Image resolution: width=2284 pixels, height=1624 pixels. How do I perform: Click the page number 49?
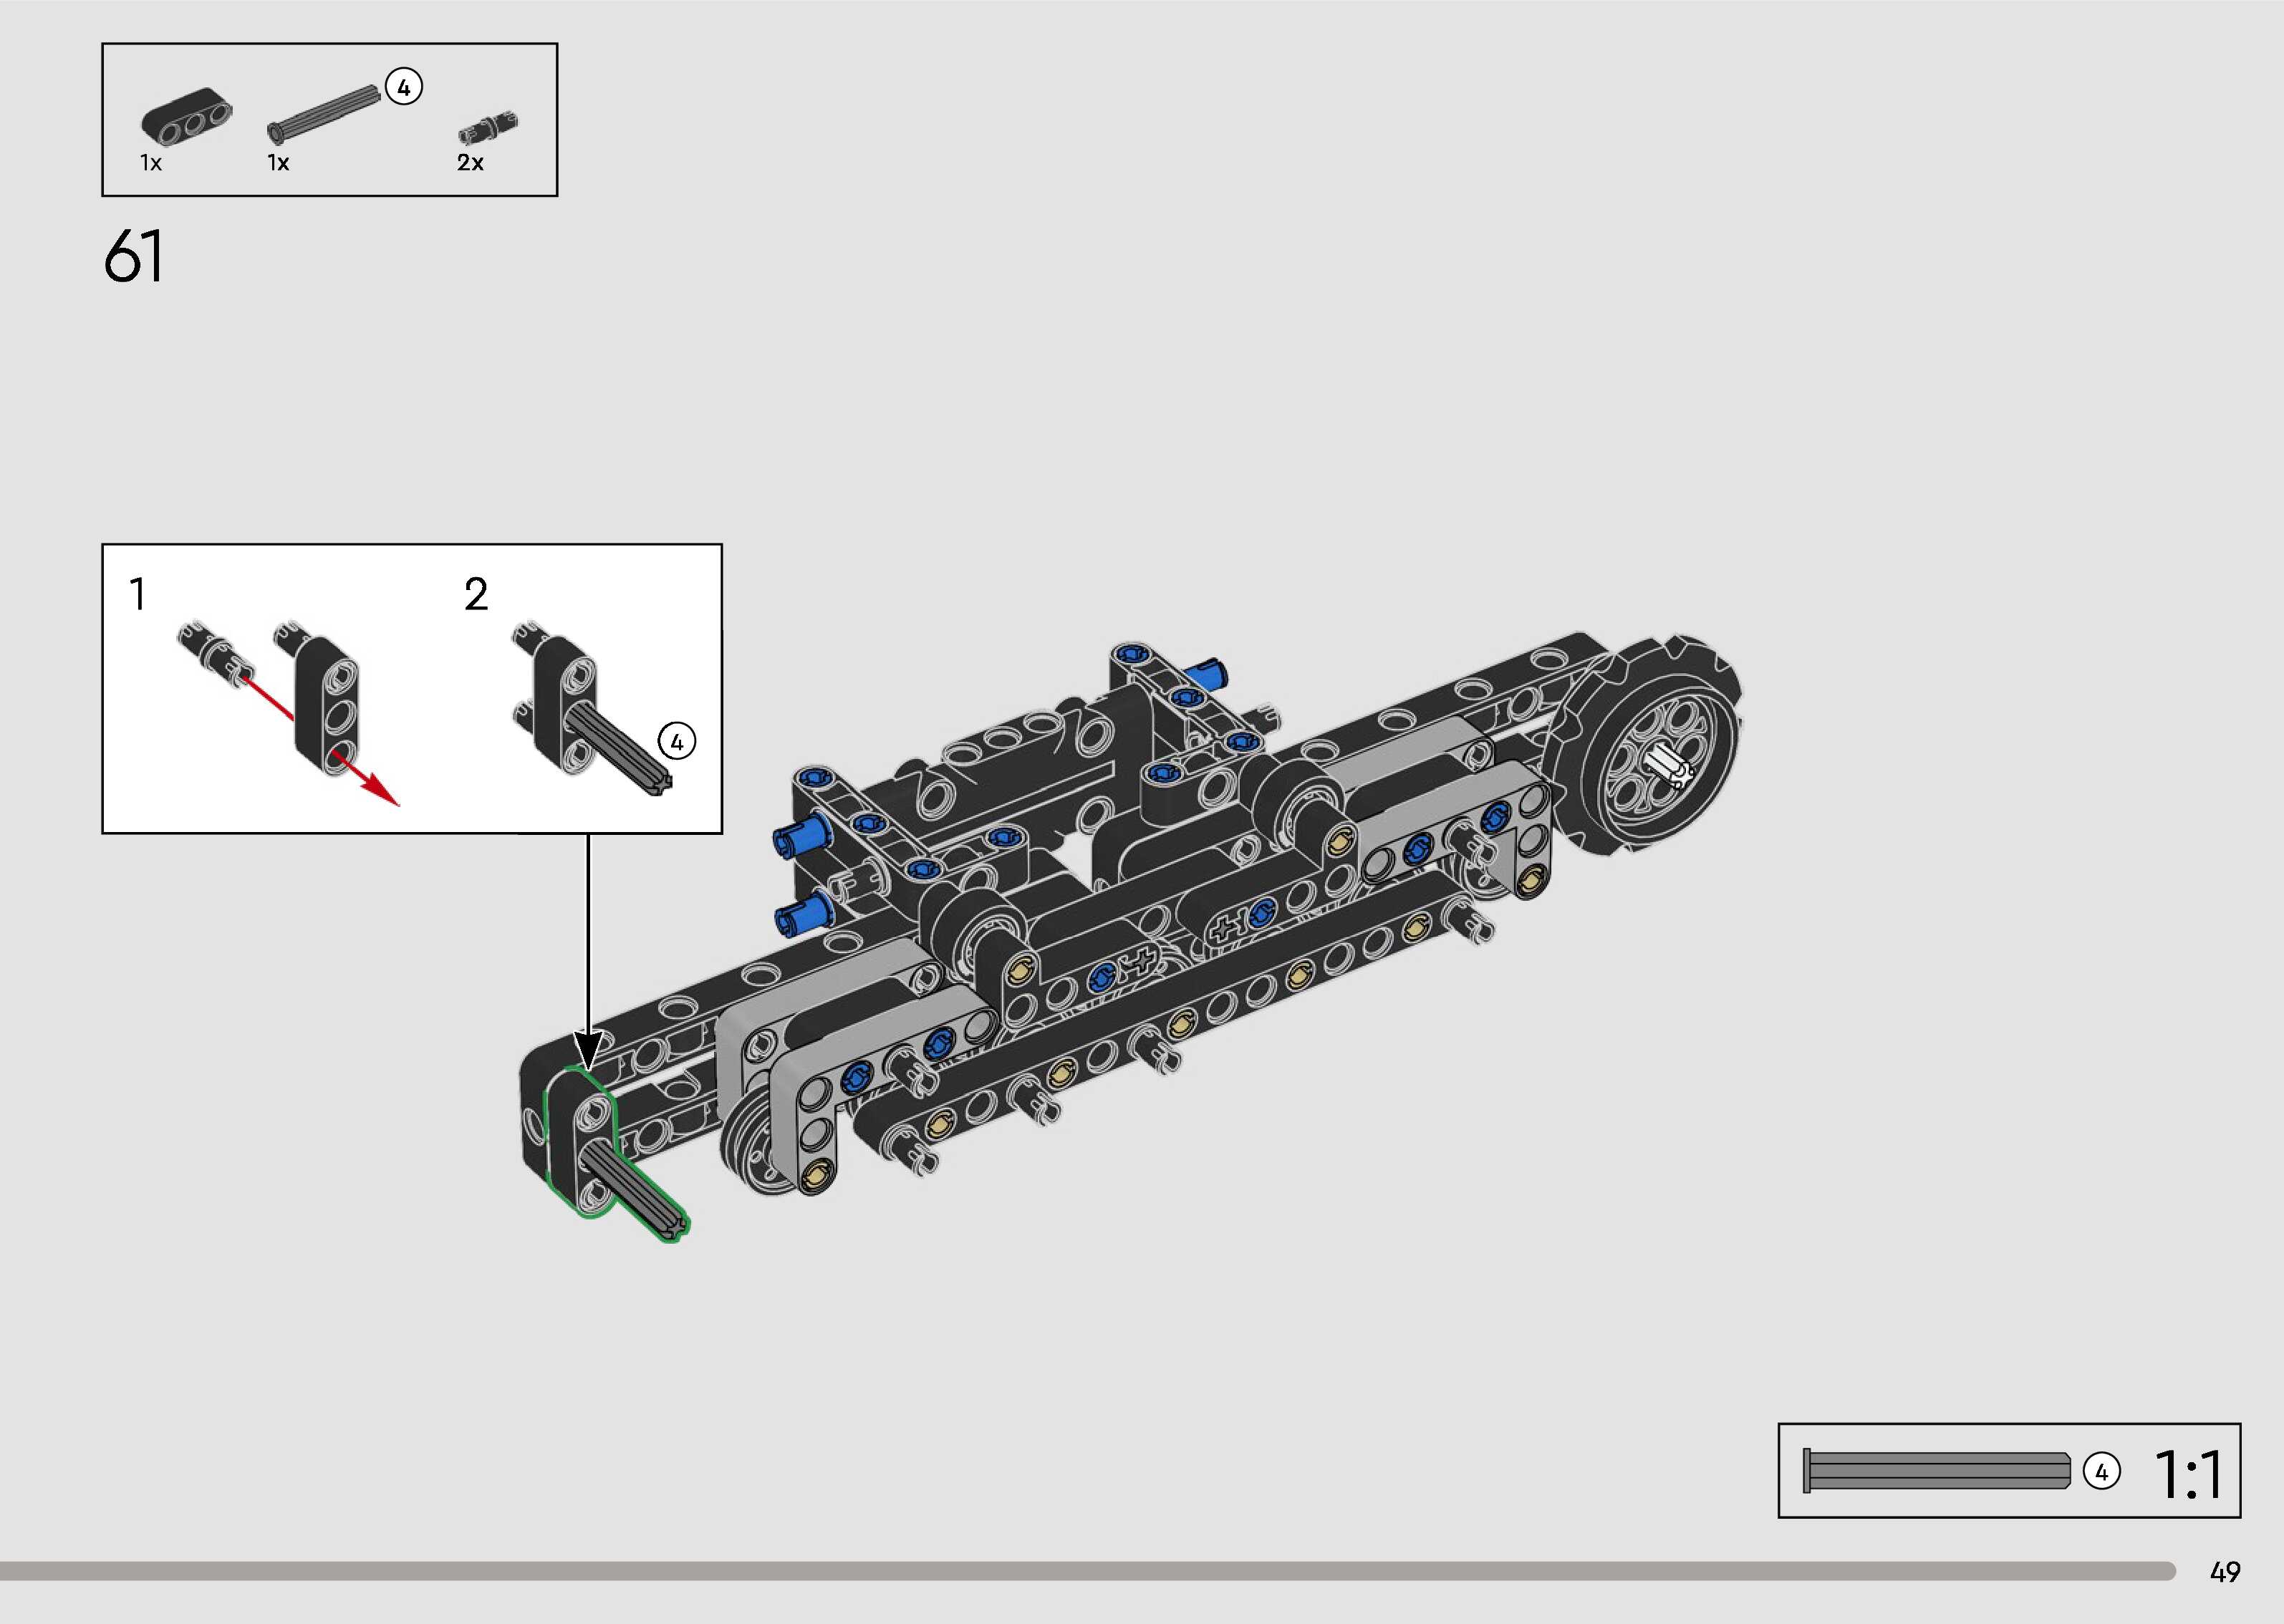[2224, 1572]
